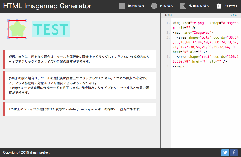Switch to RAW code view
This screenshot has height=157, width=241.
point(234,15)
